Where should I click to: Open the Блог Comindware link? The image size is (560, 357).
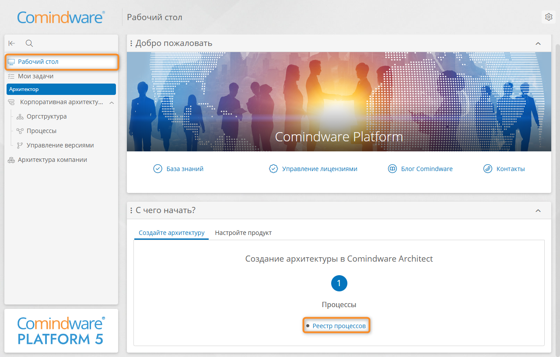pos(427,169)
